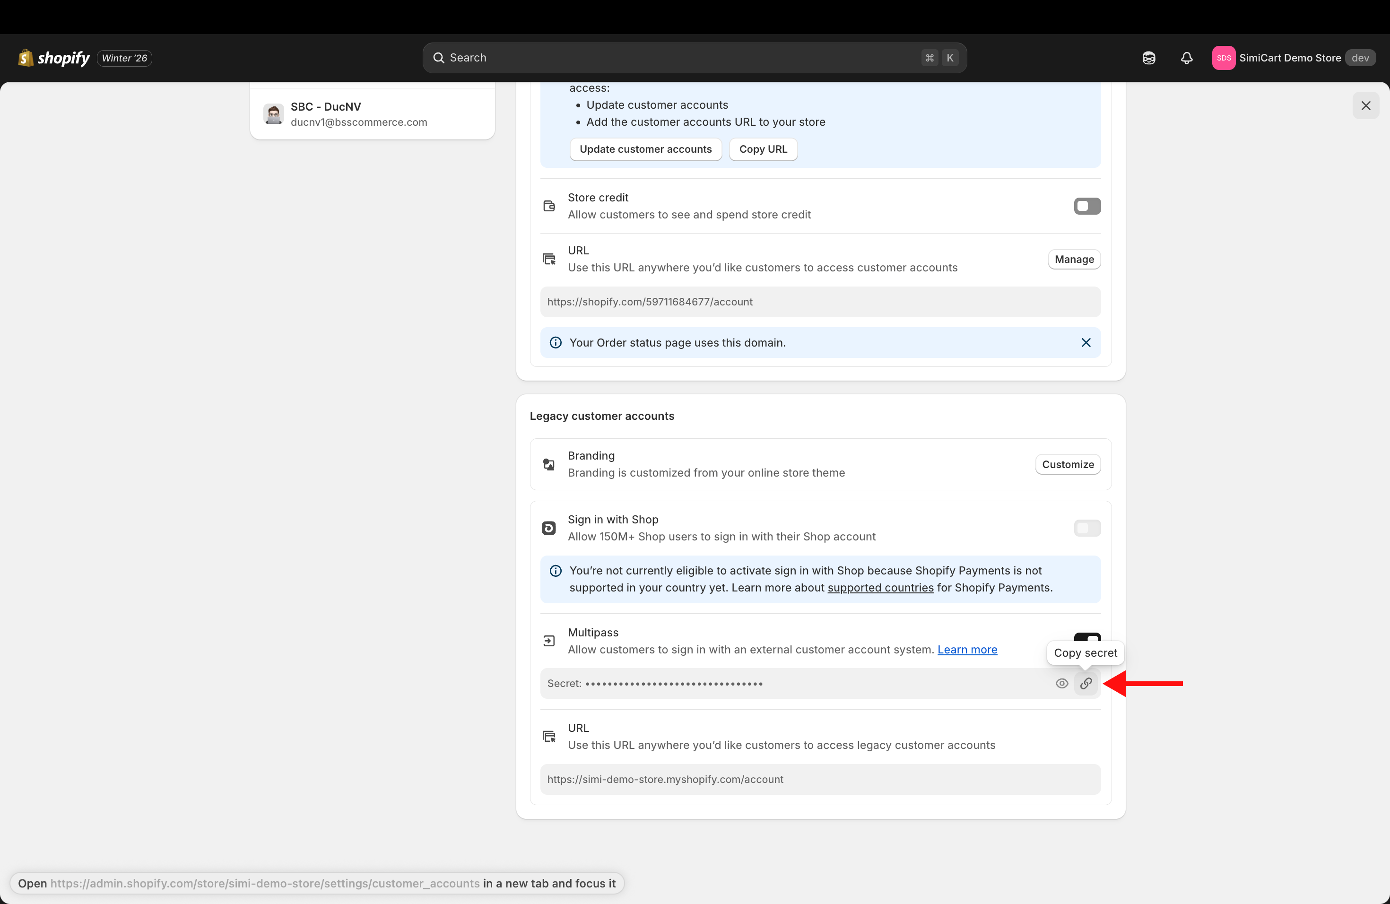Open the notifications bell
This screenshot has height=904, width=1390.
tap(1186, 58)
